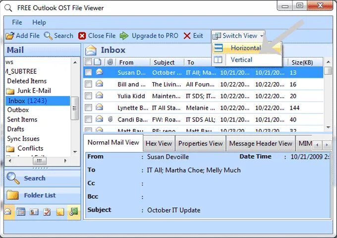
Task: Click the envelope icon in Lynette B... row
Action: 99,107
